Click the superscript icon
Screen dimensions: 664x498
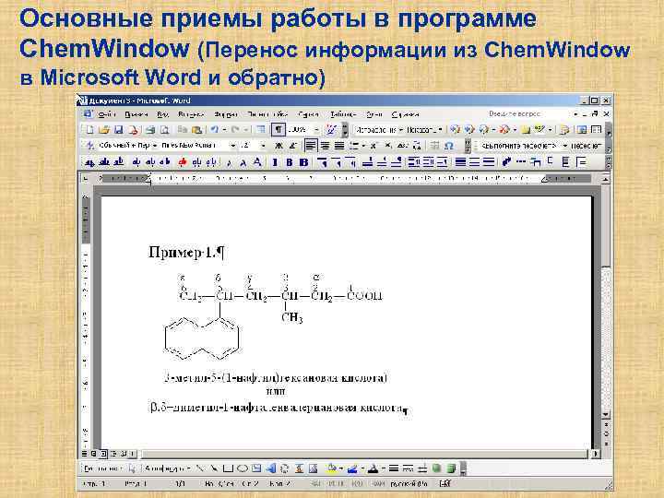tap(373, 146)
